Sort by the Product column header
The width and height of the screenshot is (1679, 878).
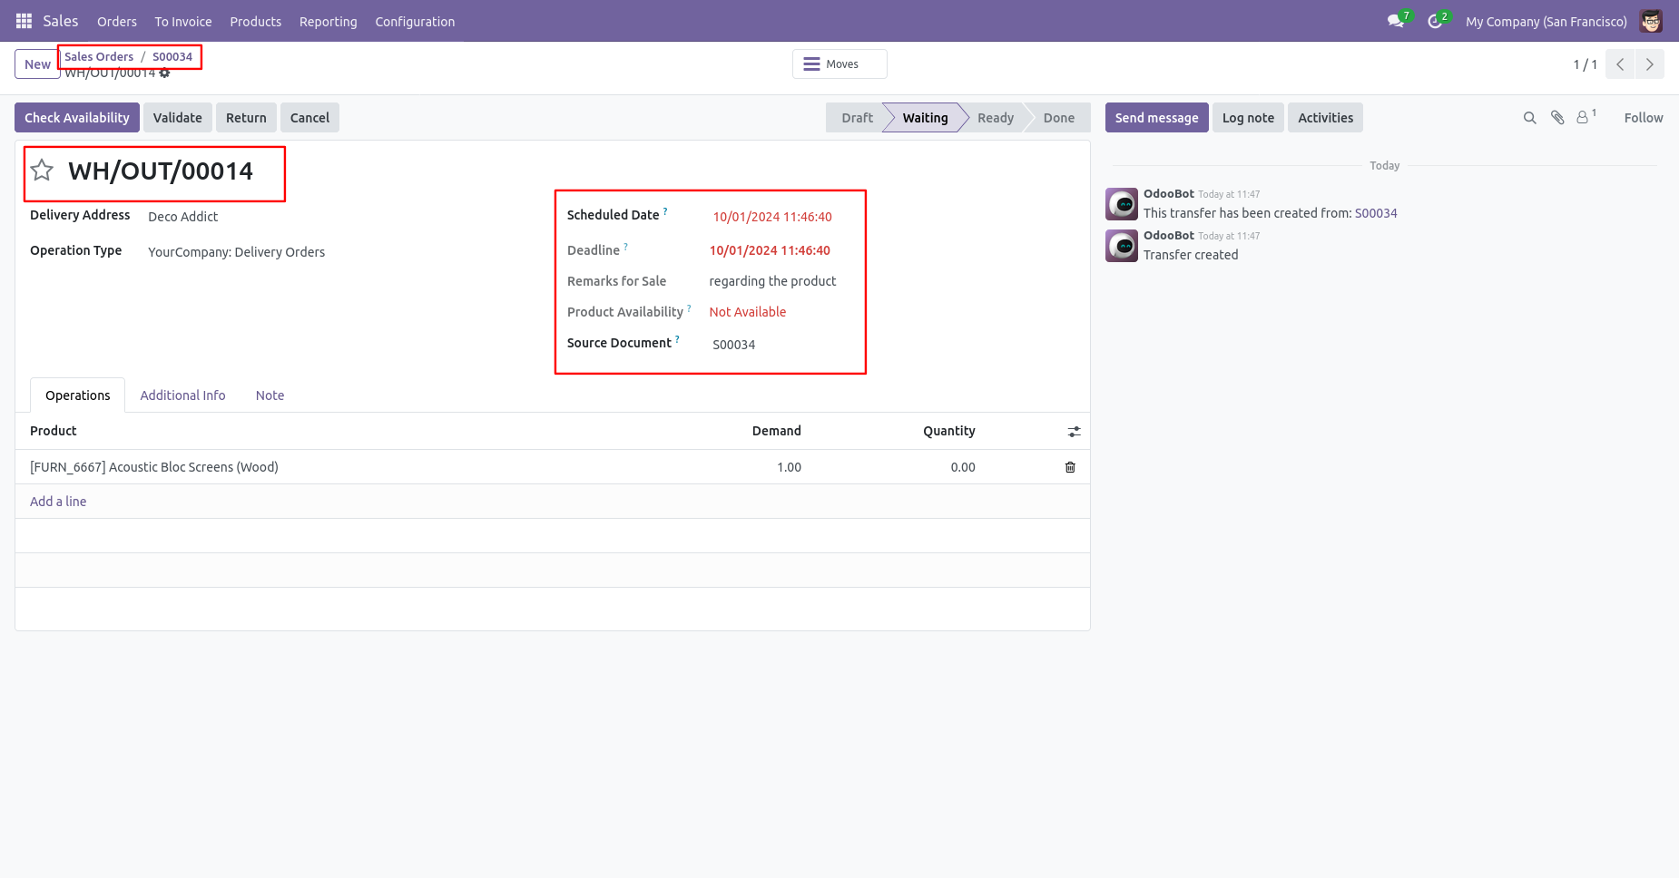[54, 431]
